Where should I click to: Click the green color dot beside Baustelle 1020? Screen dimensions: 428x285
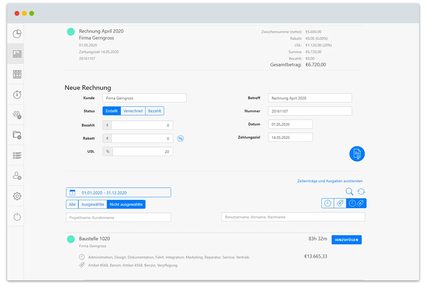[x=71, y=239]
